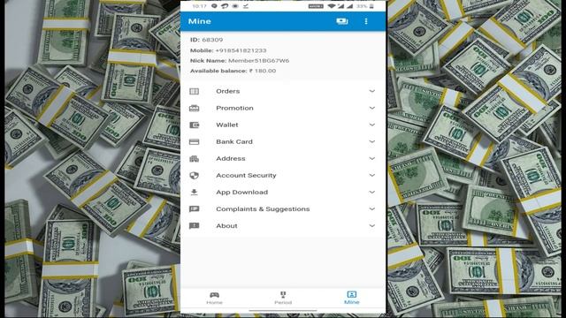Image resolution: width=566 pixels, height=318 pixels.
Task: Expand the App Download chevron
Action: click(371, 193)
